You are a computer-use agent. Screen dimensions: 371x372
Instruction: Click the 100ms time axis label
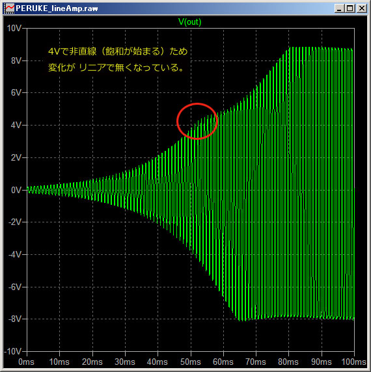tap(353, 362)
